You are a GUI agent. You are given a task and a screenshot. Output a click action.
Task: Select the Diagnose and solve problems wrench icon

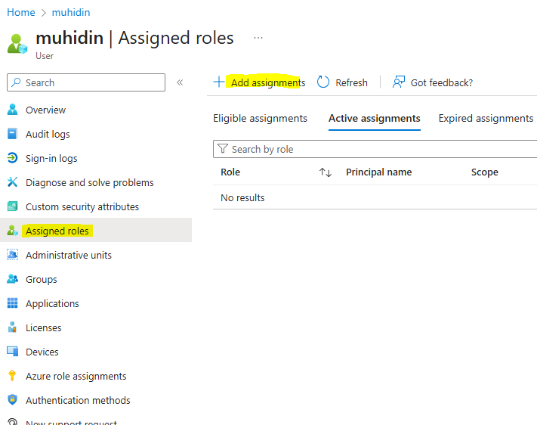pos(12,182)
